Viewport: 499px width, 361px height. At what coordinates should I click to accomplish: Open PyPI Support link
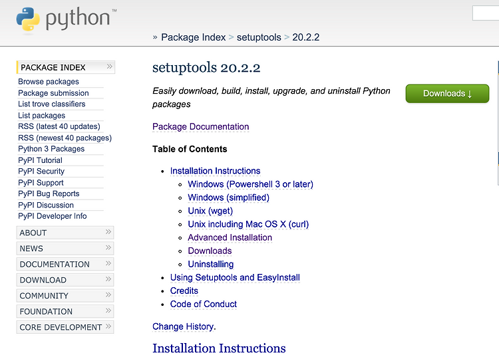(41, 183)
